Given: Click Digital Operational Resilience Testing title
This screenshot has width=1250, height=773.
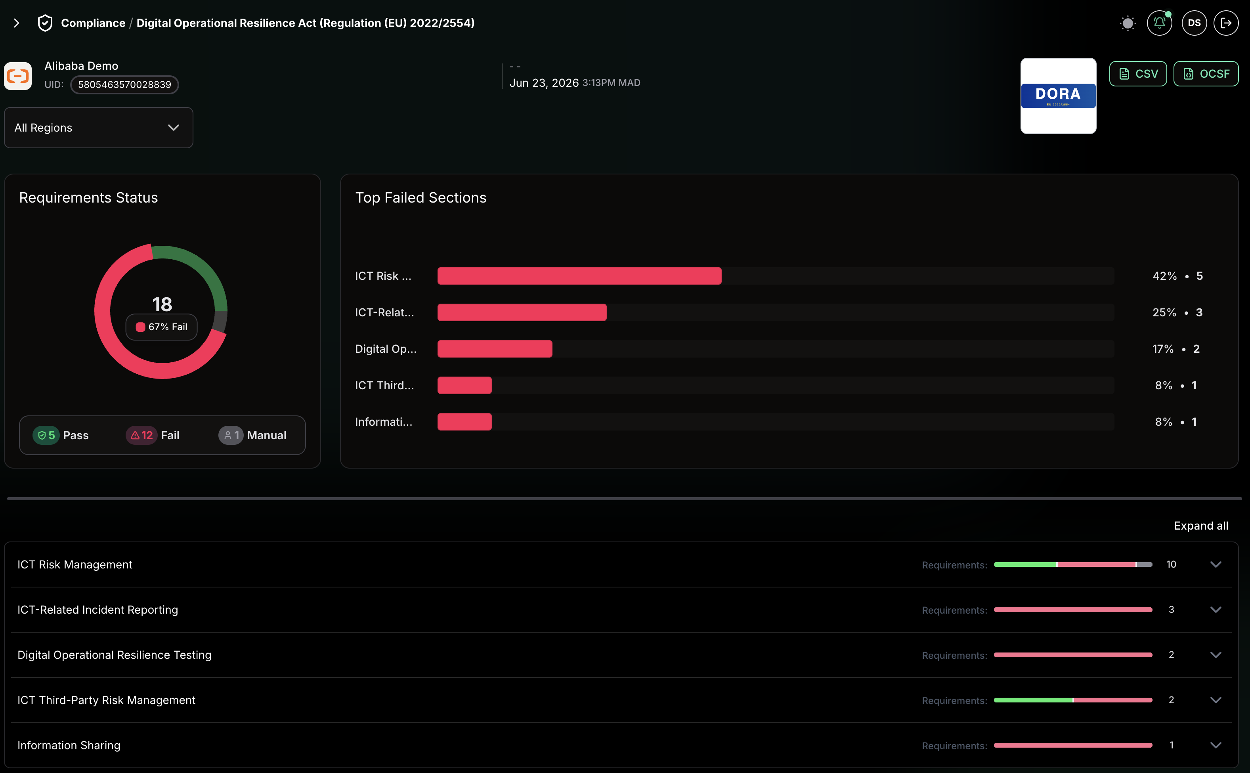Looking at the screenshot, I should [x=115, y=655].
